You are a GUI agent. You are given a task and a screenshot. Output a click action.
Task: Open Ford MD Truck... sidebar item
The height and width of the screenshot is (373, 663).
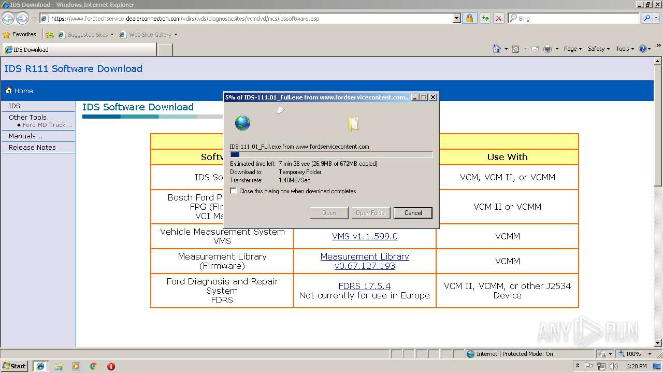coord(47,125)
